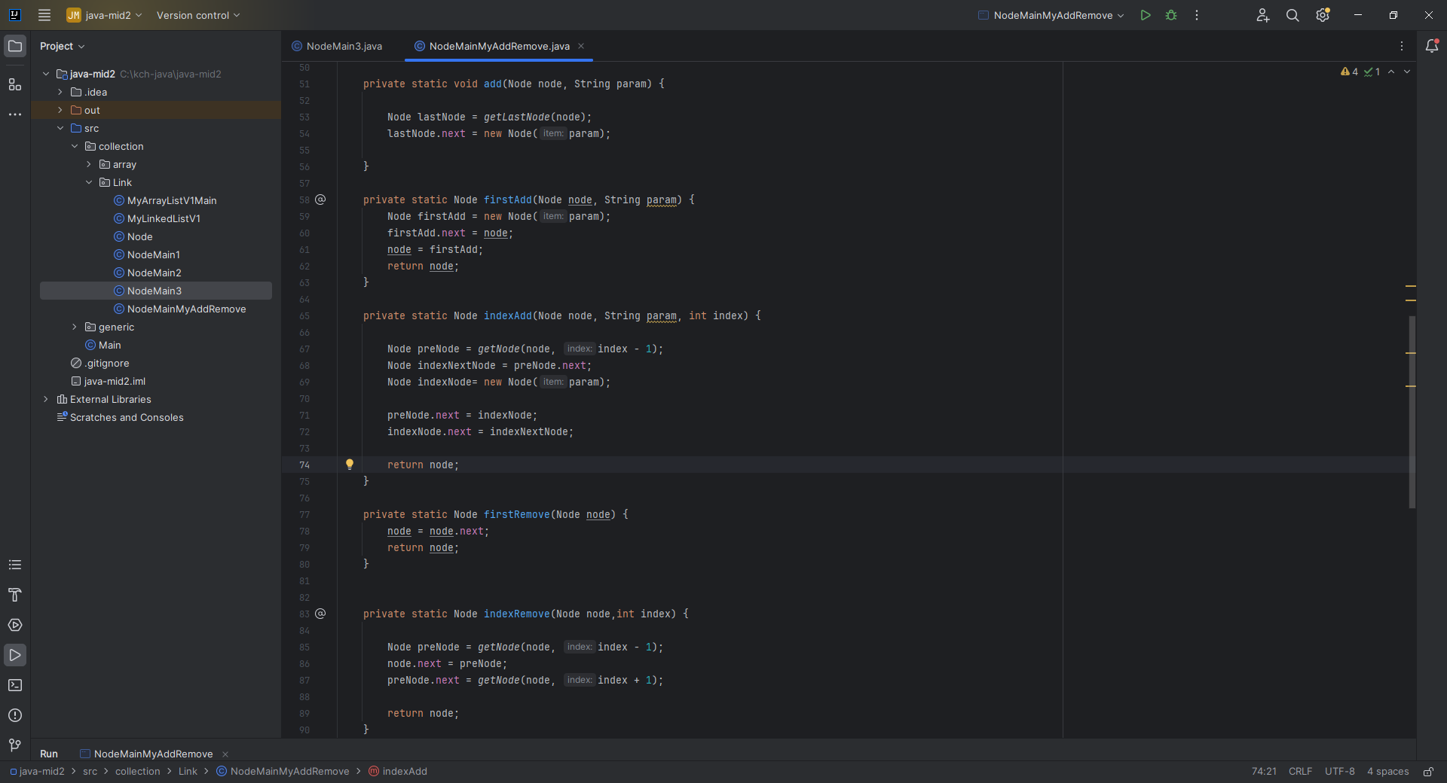
Task: Expand the array package
Action: click(x=89, y=164)
